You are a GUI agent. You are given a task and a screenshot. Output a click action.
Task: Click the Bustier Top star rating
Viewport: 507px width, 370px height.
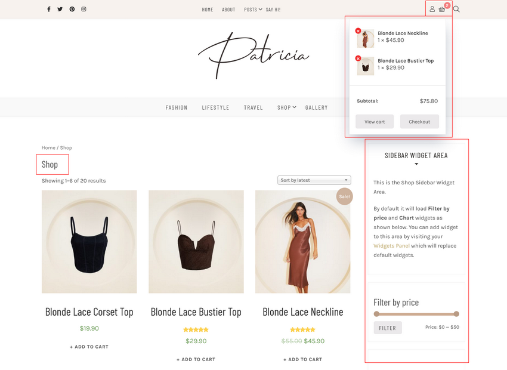tap(196, 329)
